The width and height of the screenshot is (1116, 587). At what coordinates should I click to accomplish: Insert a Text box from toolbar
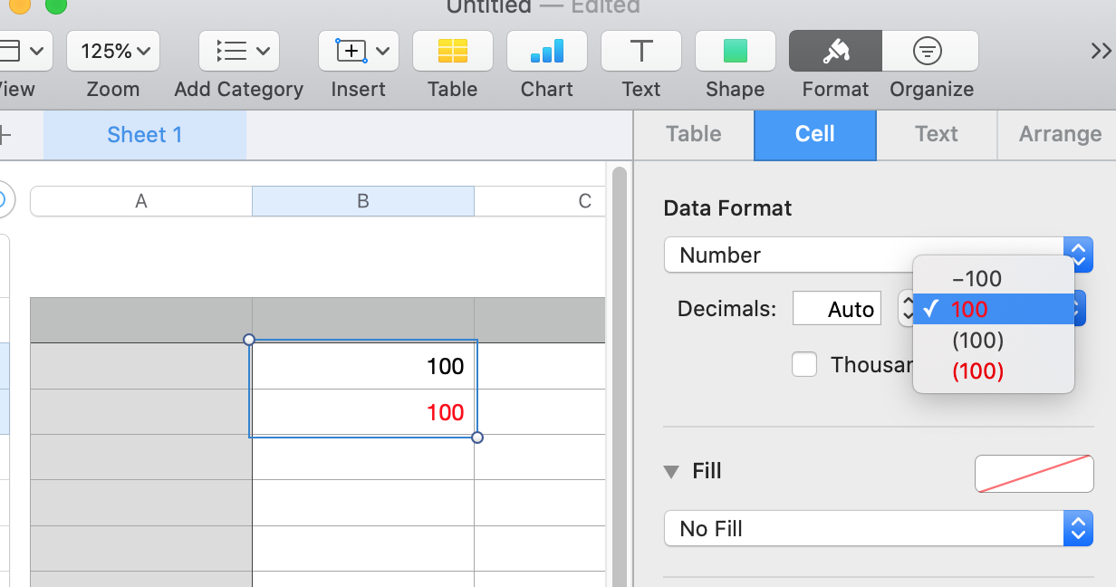click(x=640, y=51)
